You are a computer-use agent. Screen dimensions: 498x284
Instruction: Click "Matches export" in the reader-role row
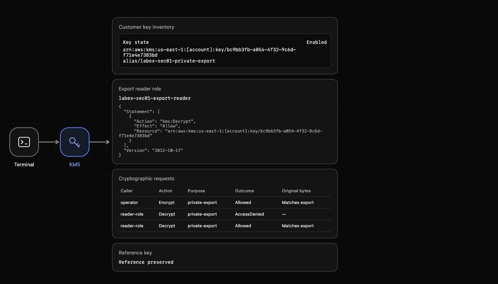click(x=298, y=226)
